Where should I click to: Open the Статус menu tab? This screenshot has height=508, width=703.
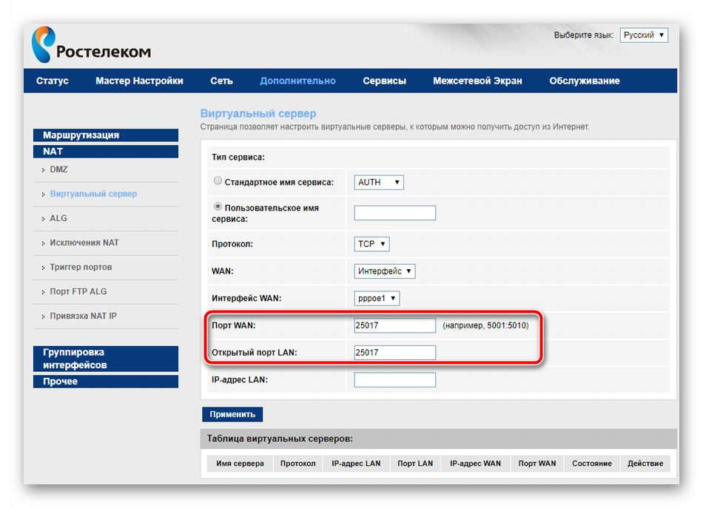pos(53,81)
